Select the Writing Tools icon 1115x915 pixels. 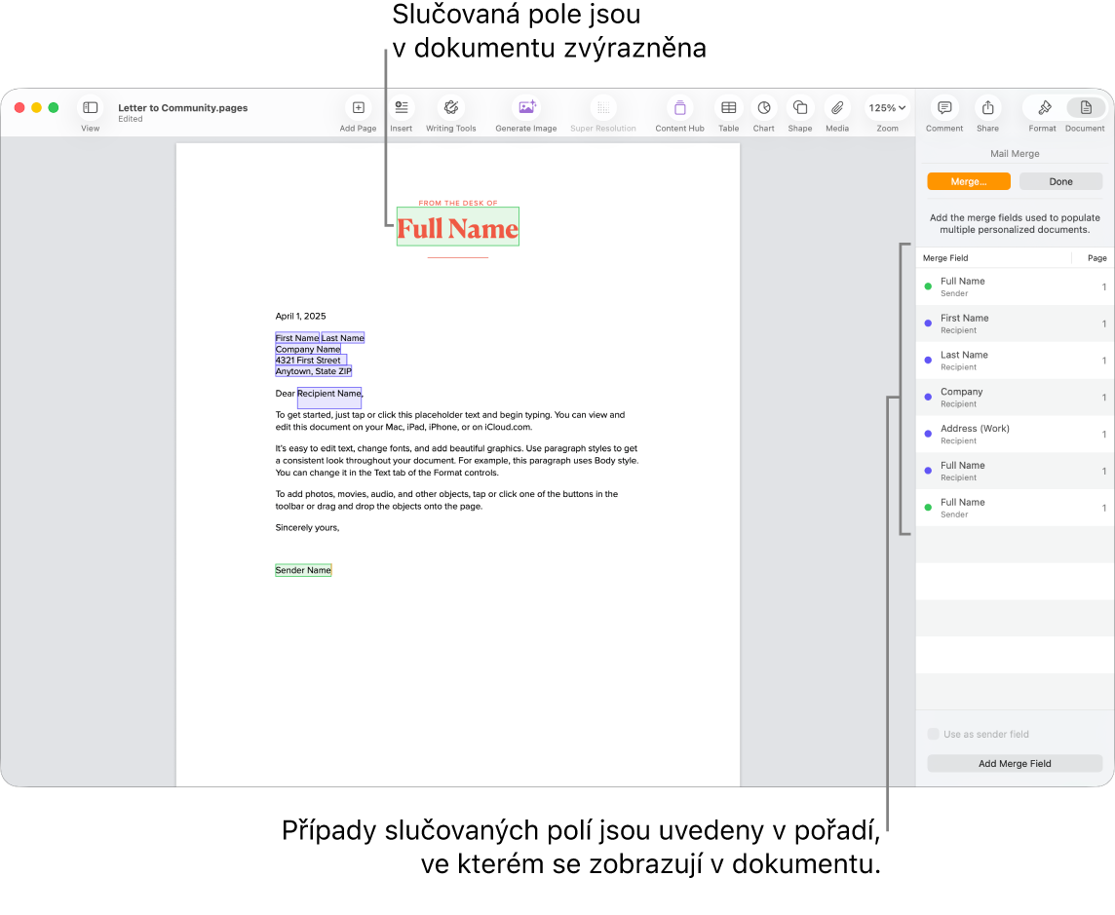click(x=450, y=108)
